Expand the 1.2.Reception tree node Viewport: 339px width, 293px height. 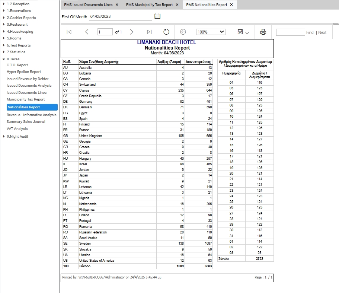coord(4,4)
